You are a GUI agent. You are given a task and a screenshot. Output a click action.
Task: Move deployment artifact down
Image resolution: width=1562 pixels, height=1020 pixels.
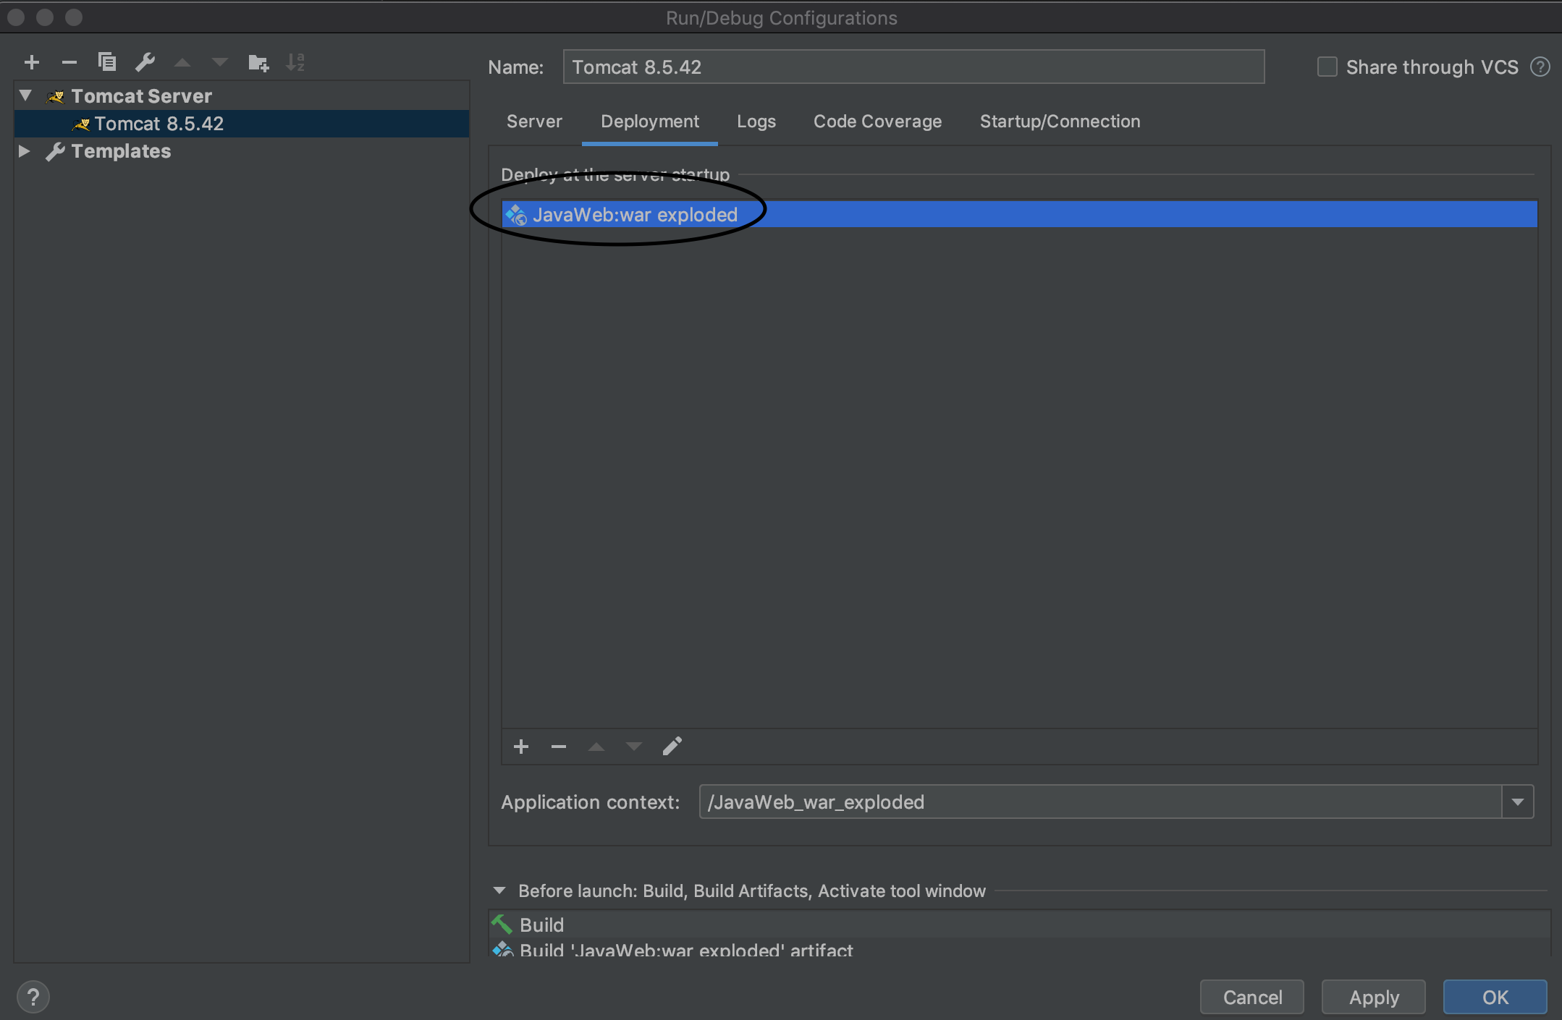point(634,747)
